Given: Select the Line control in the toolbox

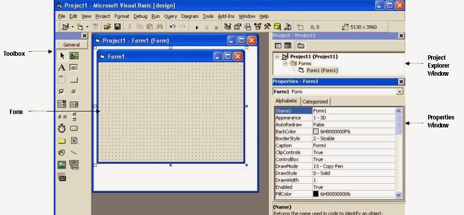Looking at the screenshot, I should click(74, 153).
